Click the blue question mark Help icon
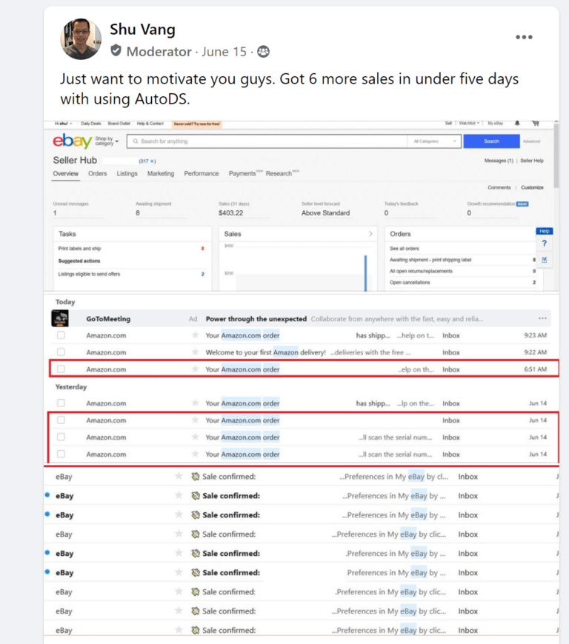 coord(545,243)
